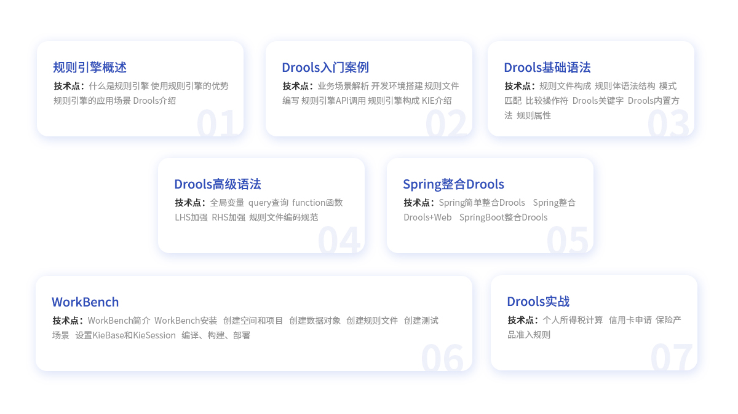Click text 匹配 比较操作符 Drools关键字 Drools内置方

click(x=592, y=101)
